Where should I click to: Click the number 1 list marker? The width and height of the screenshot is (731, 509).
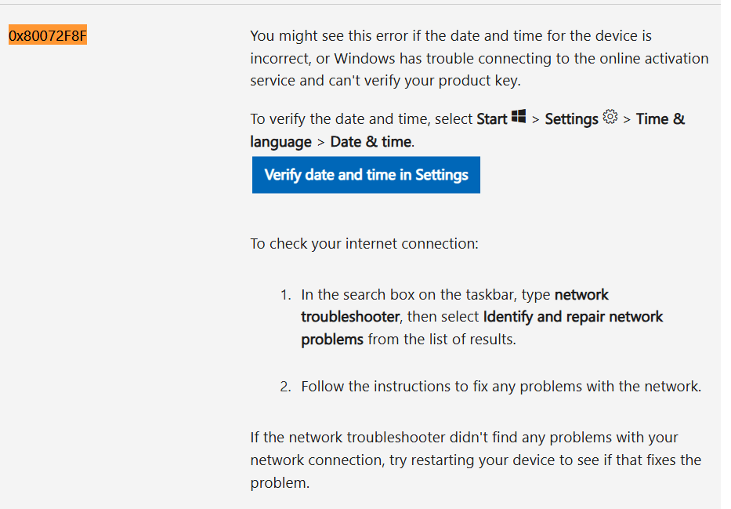click(285, 295)
